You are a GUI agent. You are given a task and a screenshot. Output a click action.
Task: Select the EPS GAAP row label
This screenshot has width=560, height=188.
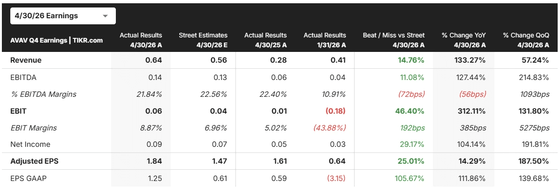tap(28, 178)
